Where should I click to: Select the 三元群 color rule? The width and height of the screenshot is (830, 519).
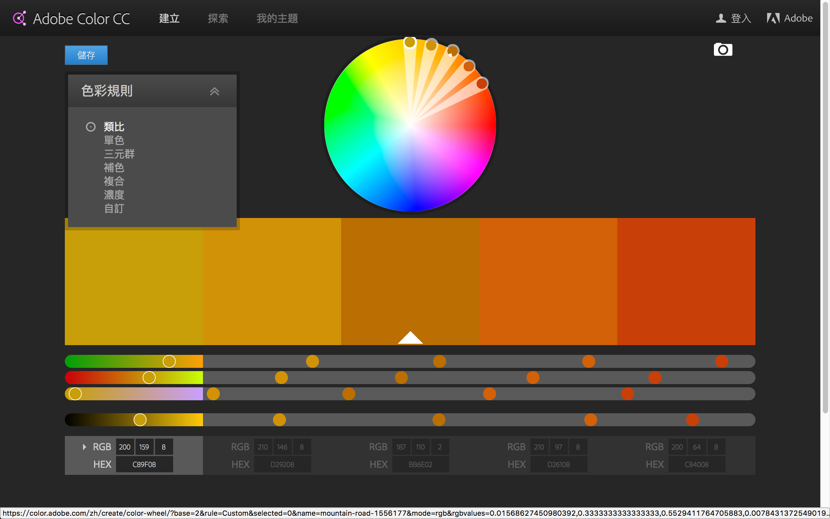tap(119, 154)
